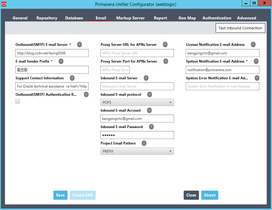Click help icon for System Error Notification E-mail
Image resolution: width=272 pixels, height=210 pixels.
pyautogui.click(x=257, y=78)
